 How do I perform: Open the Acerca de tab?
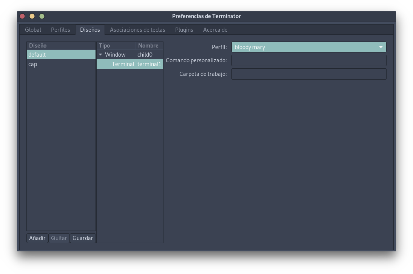215,30
